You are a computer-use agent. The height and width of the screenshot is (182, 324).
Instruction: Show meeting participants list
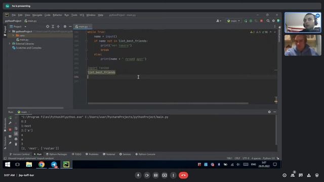tap(293, 175)
